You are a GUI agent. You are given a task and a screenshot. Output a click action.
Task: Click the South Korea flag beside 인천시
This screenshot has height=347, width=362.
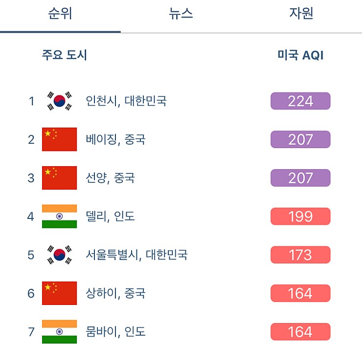point(59,101)
